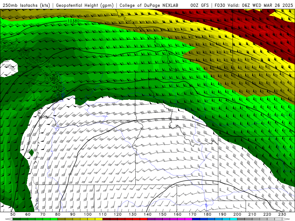Image resolution: width=295 pixels, height=221 pixels.
Task: Click the magenta swatch under 160
Action: (x=181, y=219)
